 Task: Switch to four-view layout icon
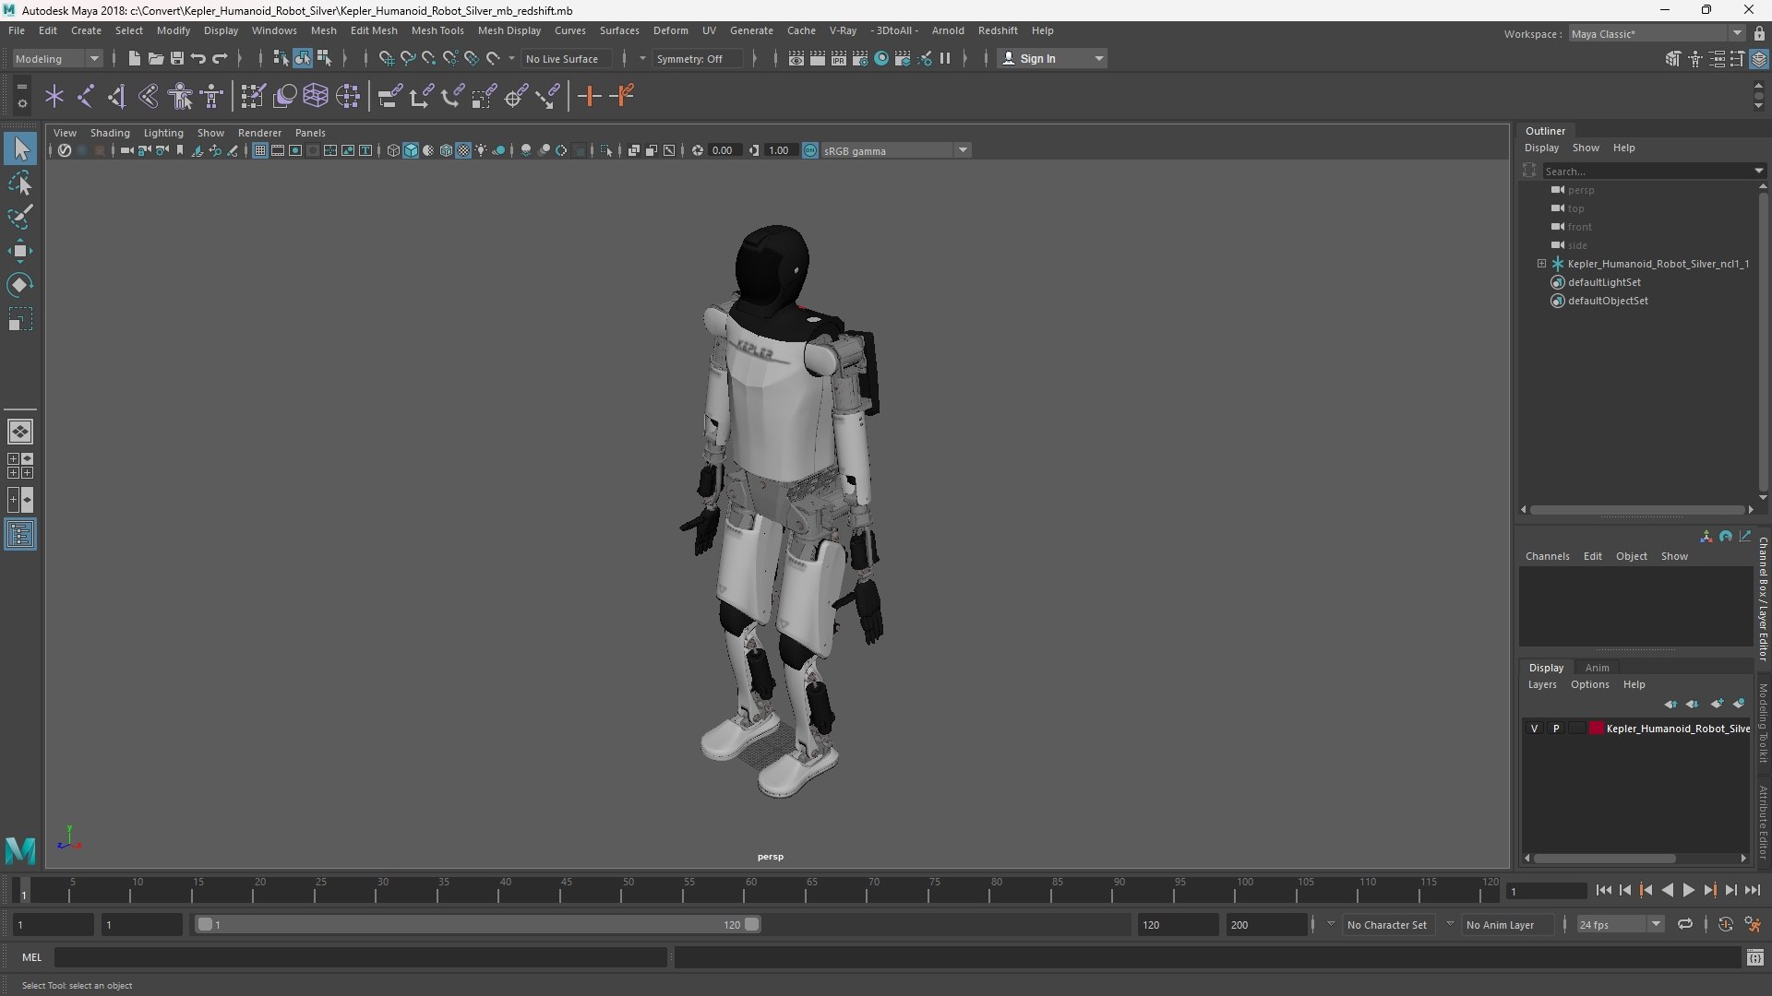click(x=20, y=466)
